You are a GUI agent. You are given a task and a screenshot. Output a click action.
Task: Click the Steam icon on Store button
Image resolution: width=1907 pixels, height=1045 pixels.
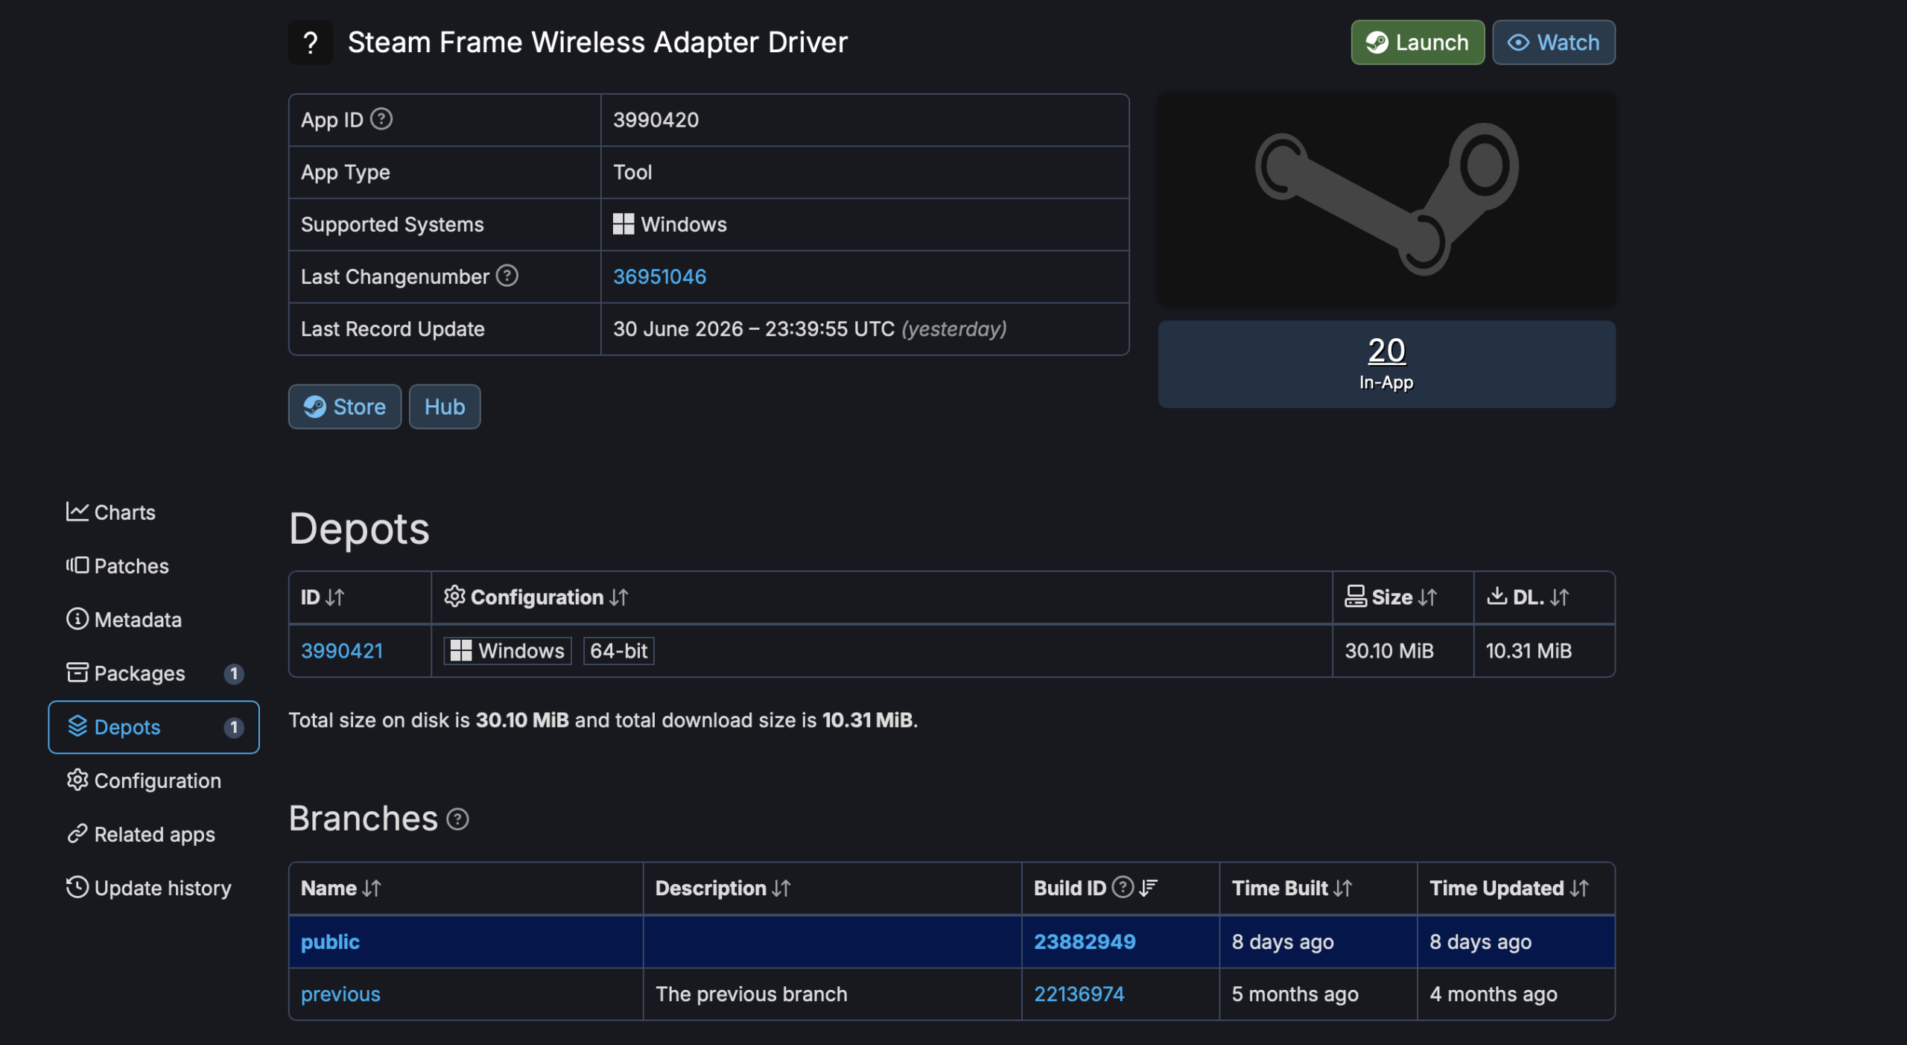315,407
